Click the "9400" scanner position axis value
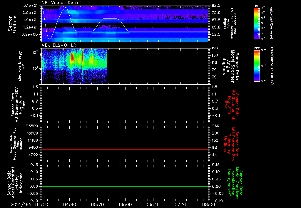Image resolution: width=301 pixels, height=208 pixels. pyautogui.click(x=34, y=147)
